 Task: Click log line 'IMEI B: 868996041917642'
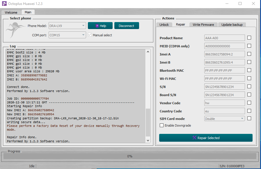click(27, 80)
